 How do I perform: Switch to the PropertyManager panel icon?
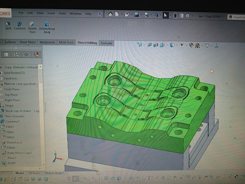pyautogui.click(x=6, y=54)
